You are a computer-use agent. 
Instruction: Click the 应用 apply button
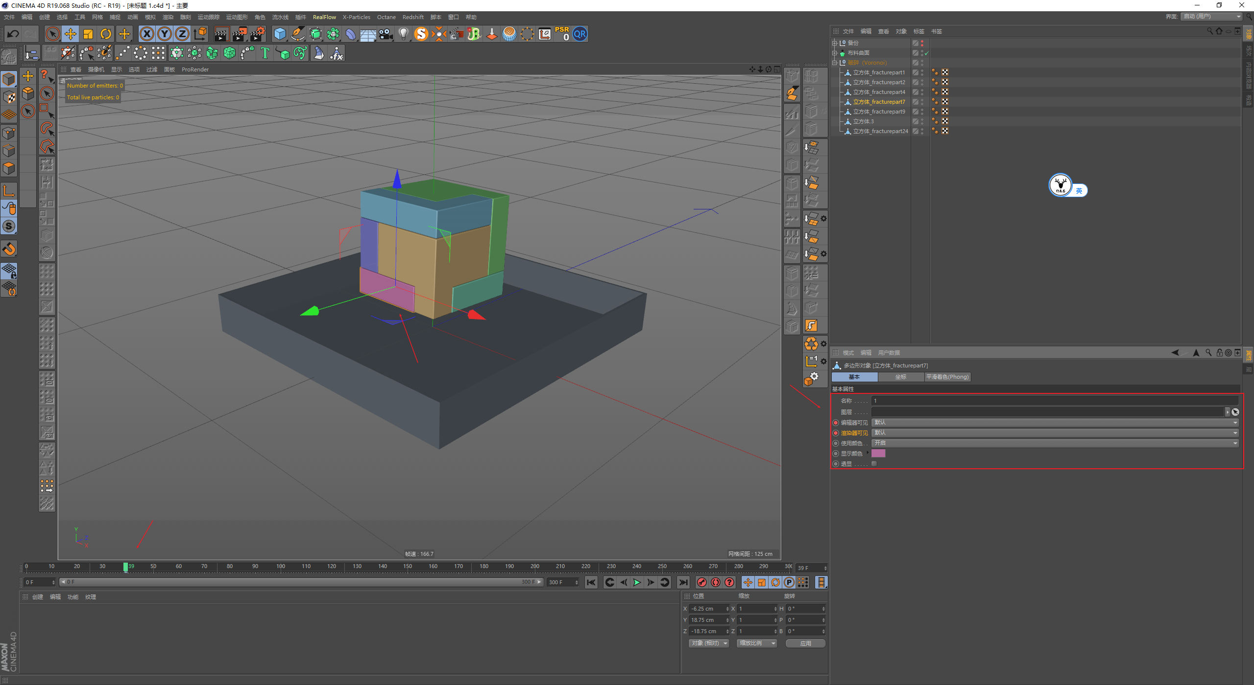coord(805,643)
